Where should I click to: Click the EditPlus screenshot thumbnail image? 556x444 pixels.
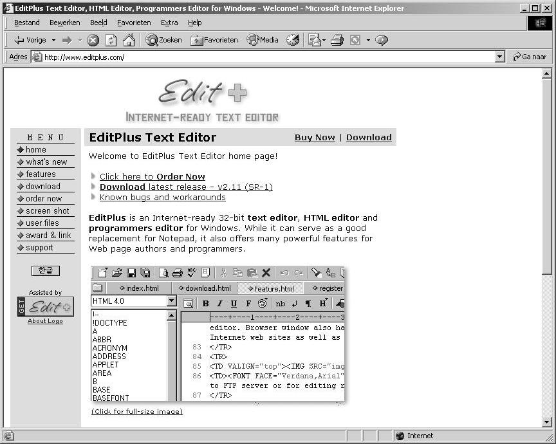tap(218, 334)
